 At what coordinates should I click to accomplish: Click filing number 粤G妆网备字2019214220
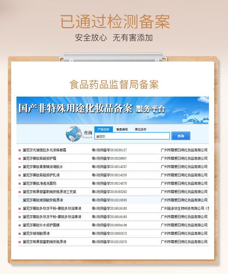[x=109, y=175]
